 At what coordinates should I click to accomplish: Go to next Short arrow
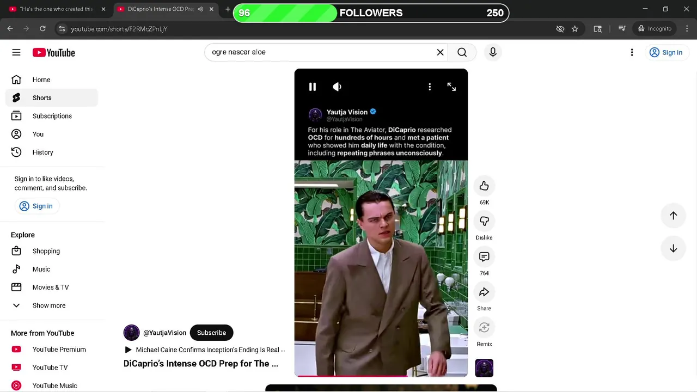pyautogui.click(x=673, y=248)
